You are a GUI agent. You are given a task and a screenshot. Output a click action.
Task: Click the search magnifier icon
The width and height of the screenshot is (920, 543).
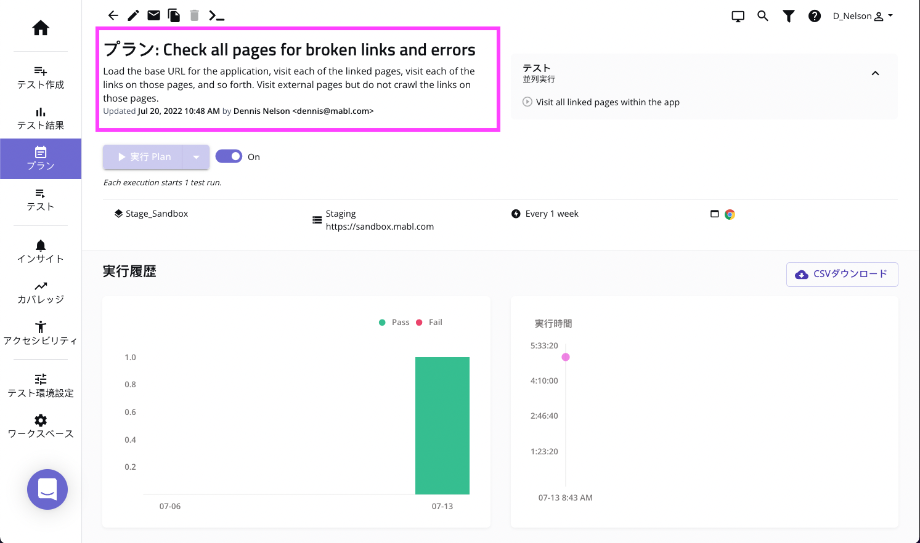pyautogui.click(x=763, y=16)
